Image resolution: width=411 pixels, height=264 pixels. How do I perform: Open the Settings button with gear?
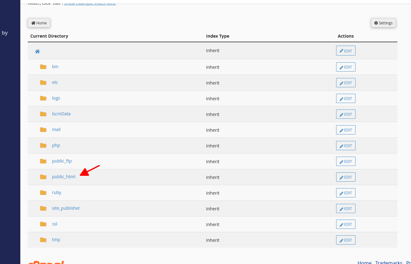tap(383, 23)
